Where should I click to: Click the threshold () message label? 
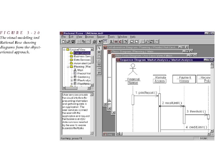click(x=196, y=112)
